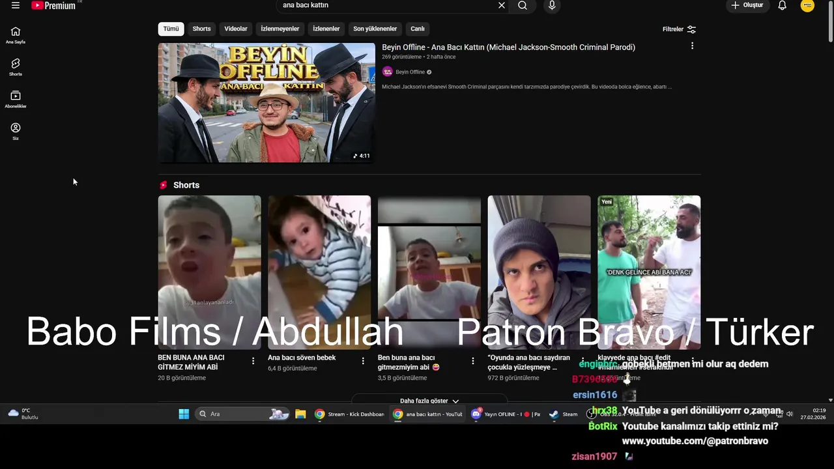Select the Tümü filter chip
The height and width of the screenshot is (469, 834).
171,29
